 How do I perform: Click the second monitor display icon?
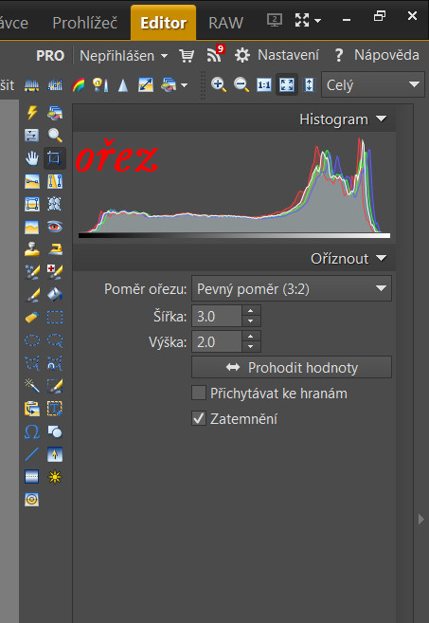click(x=275, y=20)
